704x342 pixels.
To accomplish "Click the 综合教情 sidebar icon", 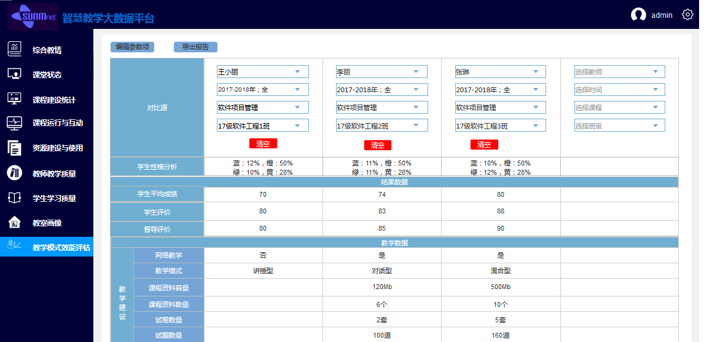I will pos(14,49).
